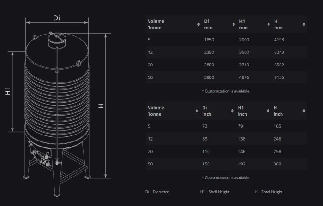Click the sort arrows for Di mm

(232, 24)
